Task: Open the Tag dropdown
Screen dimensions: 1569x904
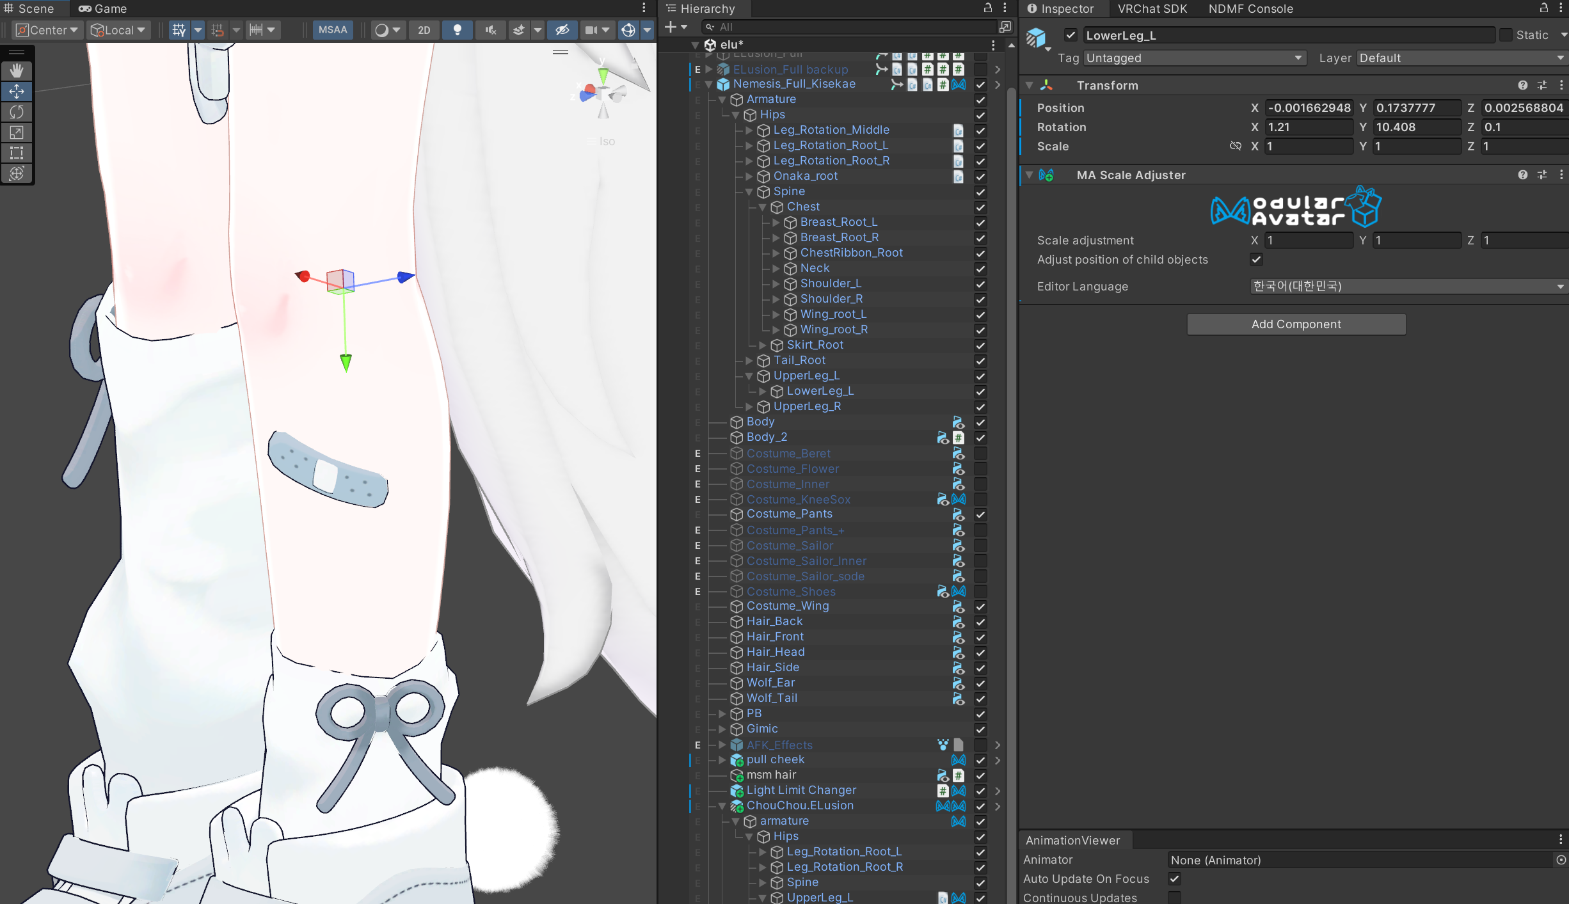Action: [1194, 58]
